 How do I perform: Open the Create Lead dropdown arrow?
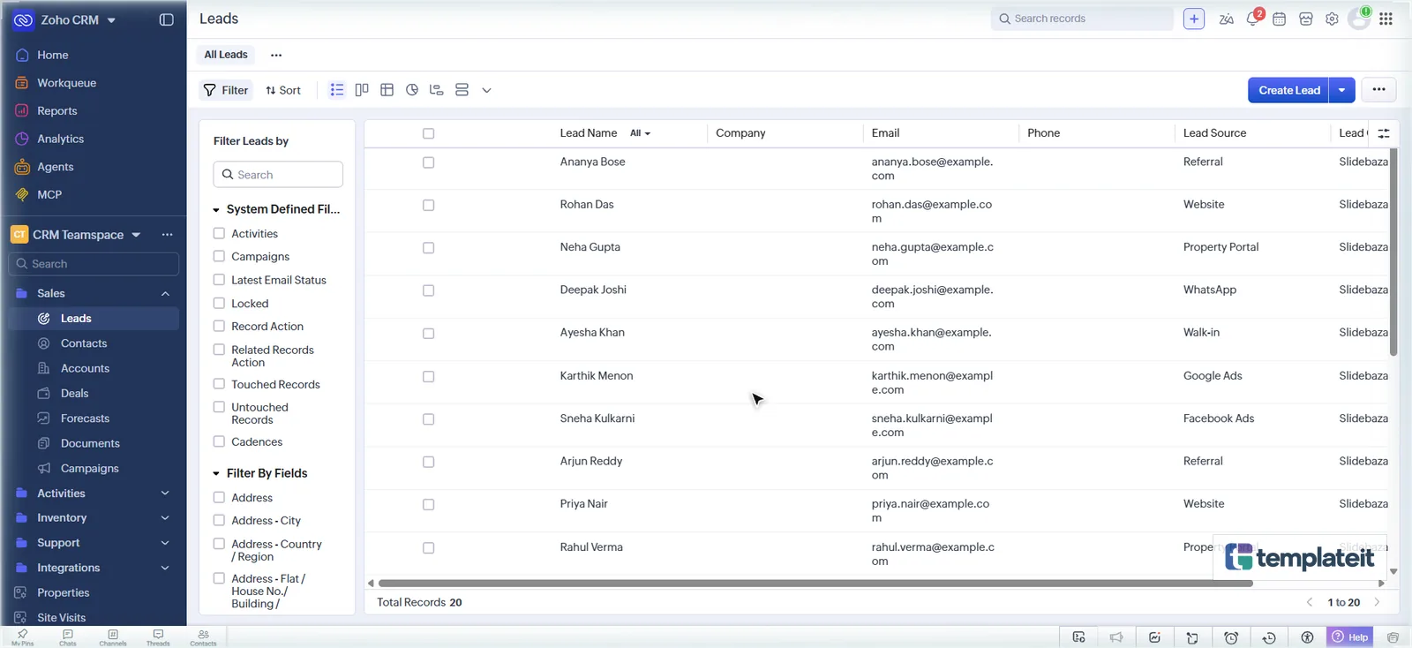1341,90
